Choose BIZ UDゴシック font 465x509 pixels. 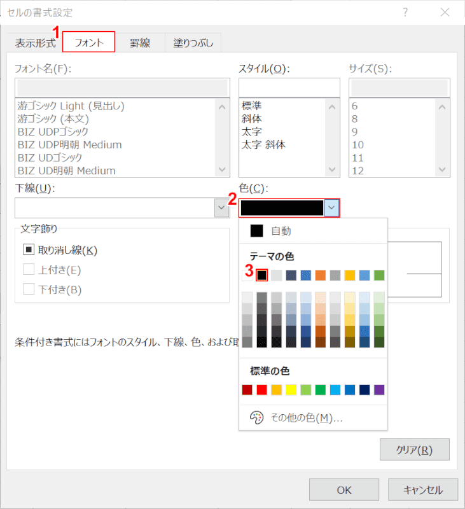[x=50, y=158]
